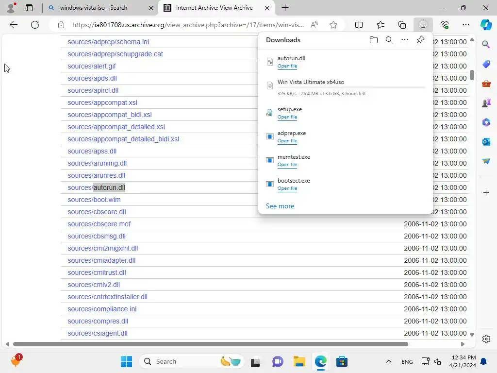Viewport: 497px width, 373px height.
Task: Open sources/csiagent.dll link
Action: pyautogui.click(x=97, y=333)
